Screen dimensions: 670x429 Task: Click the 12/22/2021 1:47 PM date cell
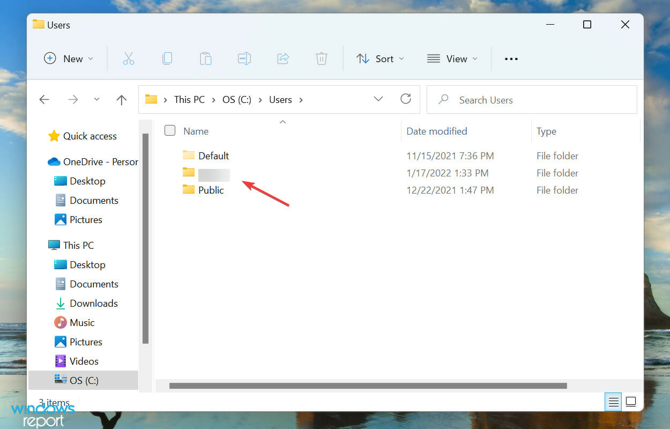pyautogui.click(x=450, y=190)
